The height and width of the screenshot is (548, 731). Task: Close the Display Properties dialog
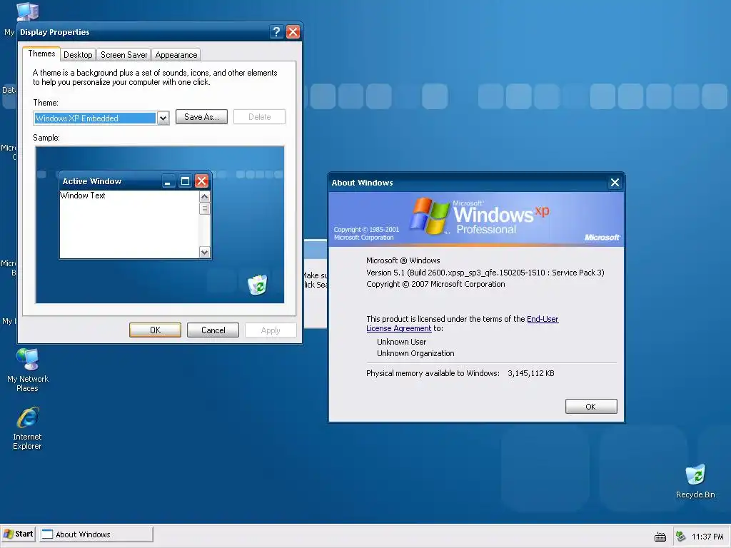point(293,31)
